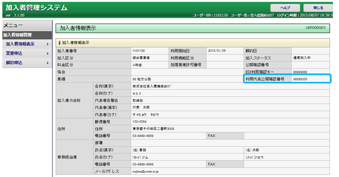This screenshot has width=339, height=177.
Task: Click screen ID USR2003010 in title bar
Action: click(x=316, y=28)
